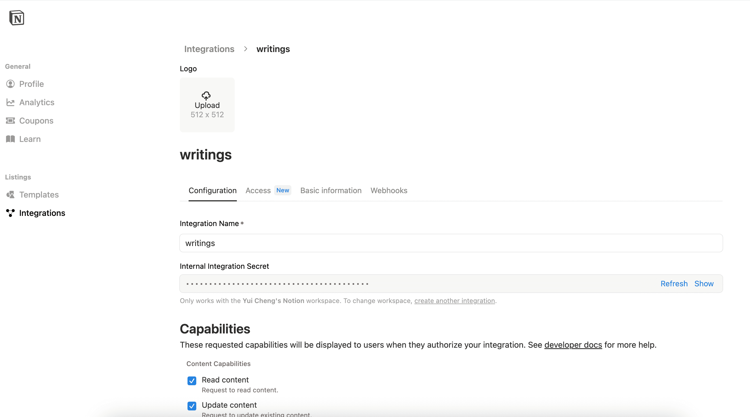
Task: Select the Coupons ticket icon
Action: click(x=10, y=121)
